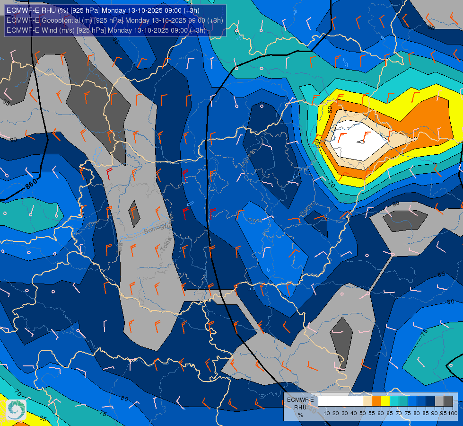Pick the cyan 65–70 legend swatch
This screenshot has width=463, height=426.
tap(394, 401)
